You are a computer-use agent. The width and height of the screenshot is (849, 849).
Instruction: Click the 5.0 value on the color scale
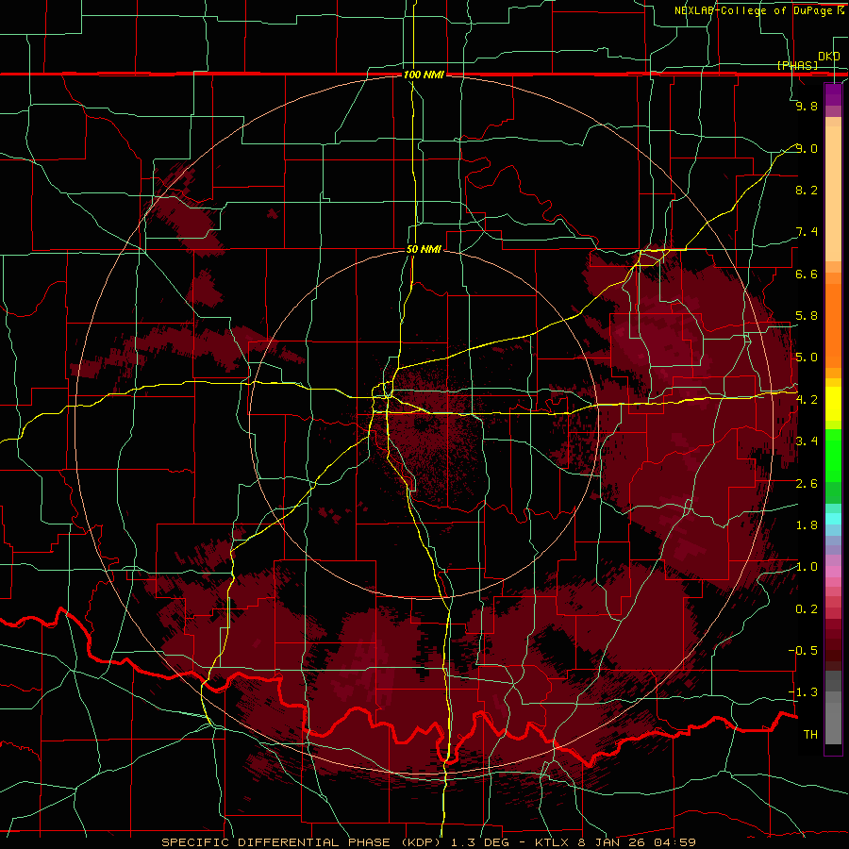[807, 358]
